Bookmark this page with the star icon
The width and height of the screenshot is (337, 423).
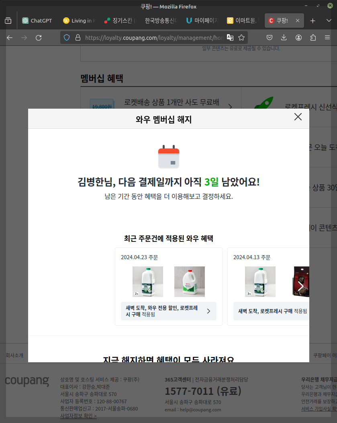(241, 37)
